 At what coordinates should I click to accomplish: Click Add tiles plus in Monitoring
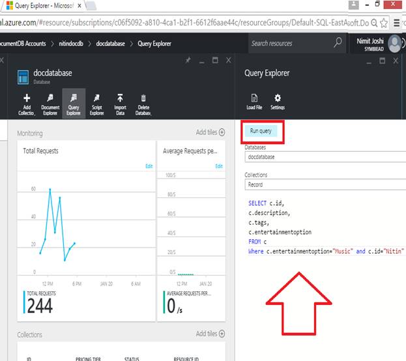(222, 132)
